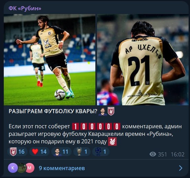Image resolution: width=190 pixels, height=178 pixels.
Task: Click the red 100000 digit emoji row
Action: 96,127
